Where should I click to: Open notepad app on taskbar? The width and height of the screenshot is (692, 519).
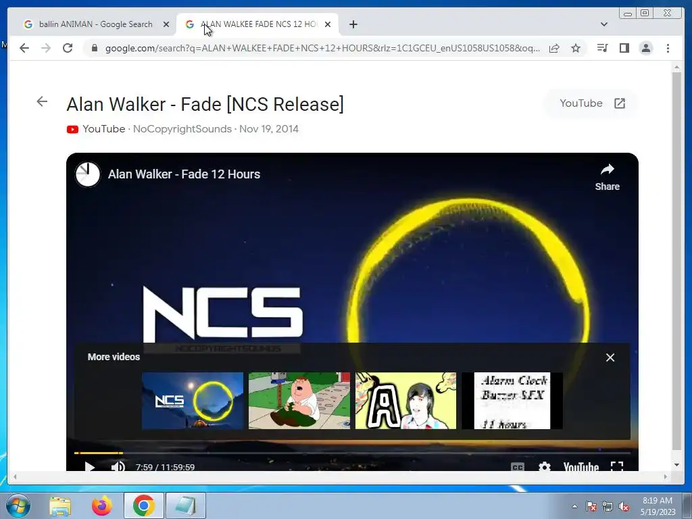pos(185,505)
